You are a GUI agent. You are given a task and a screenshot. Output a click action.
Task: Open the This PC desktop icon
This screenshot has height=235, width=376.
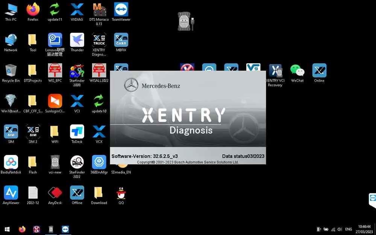tap(11, 12)
